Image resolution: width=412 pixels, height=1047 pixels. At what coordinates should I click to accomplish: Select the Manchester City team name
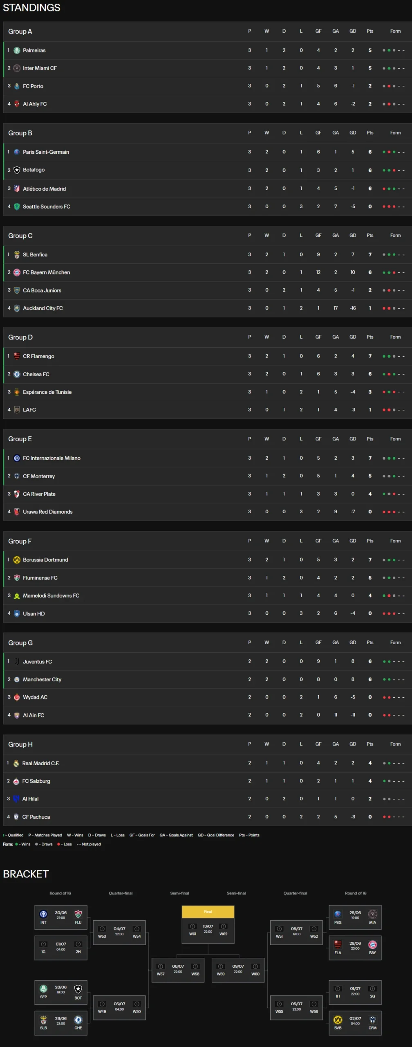click(x=42, y=679)
